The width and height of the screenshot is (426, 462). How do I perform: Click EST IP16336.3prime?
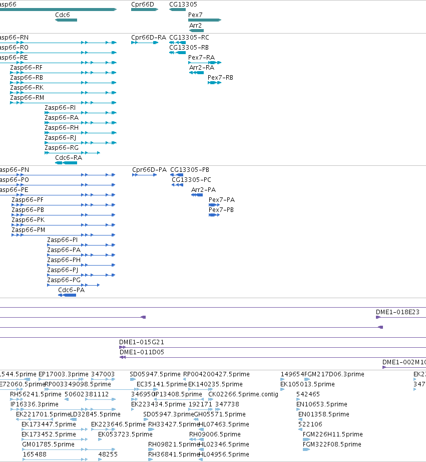pyautogui.click(x=34, y=404)
